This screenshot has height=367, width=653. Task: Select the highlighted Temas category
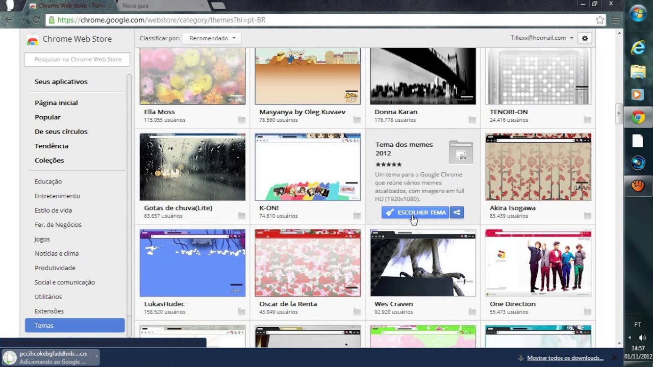point(74,325)
